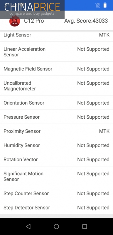
Task: Click the ChinaPrice watermark logo
Action: (x=32, y=9)
